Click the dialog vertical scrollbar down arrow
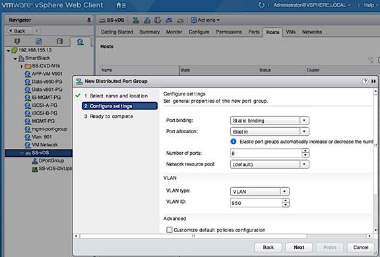Screen dimensions: 380x257 [375, 230]
